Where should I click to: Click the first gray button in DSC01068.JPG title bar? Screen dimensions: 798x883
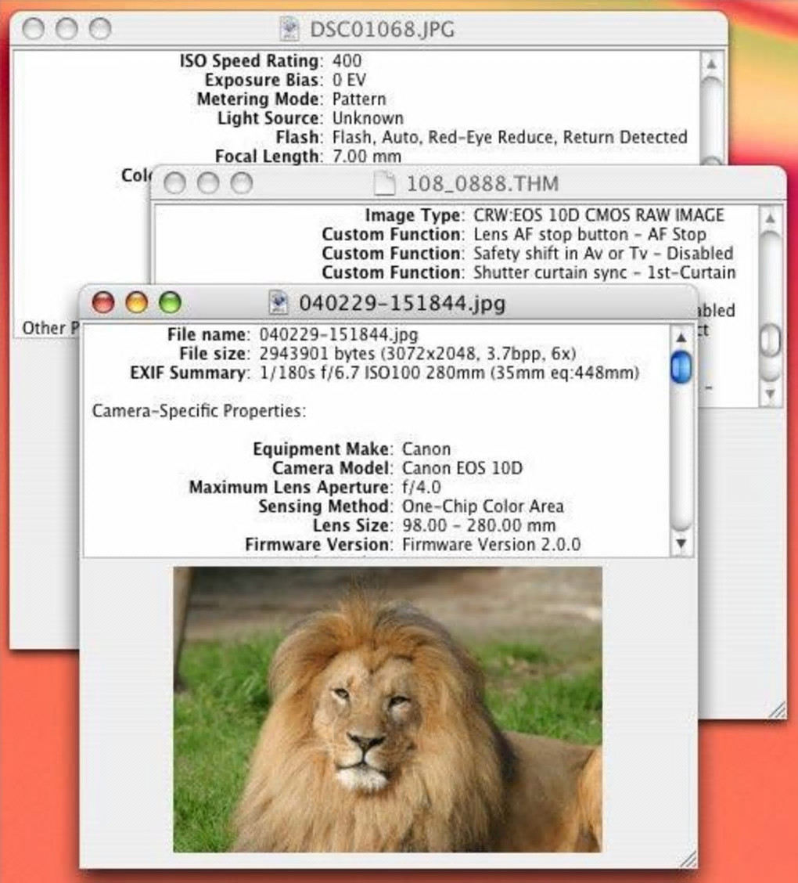(x=33, y=28)
